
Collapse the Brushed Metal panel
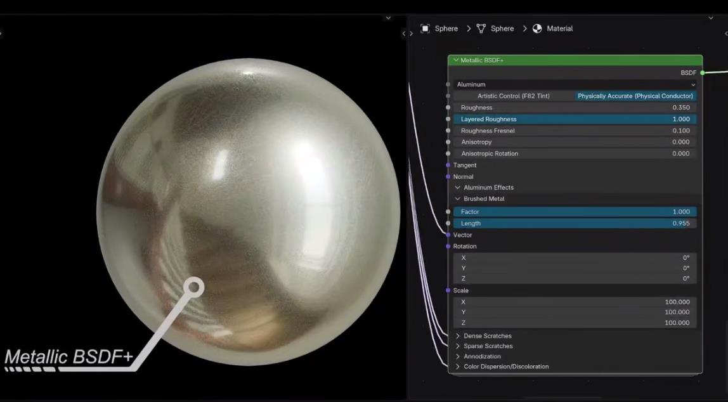point(458,198)
